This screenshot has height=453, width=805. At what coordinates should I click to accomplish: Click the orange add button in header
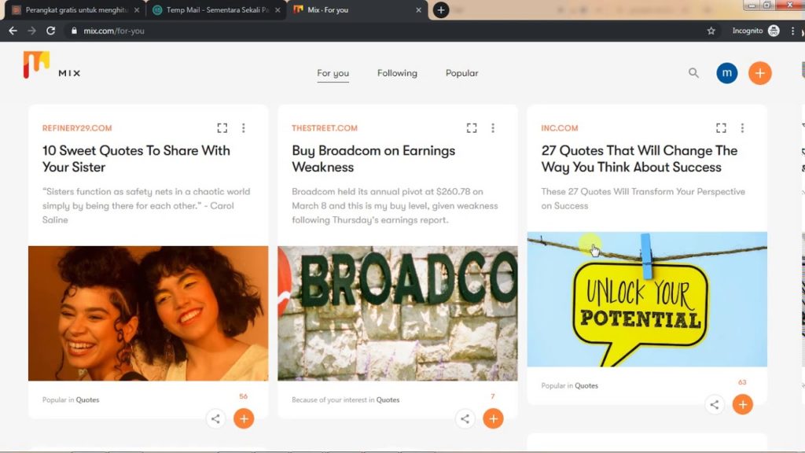point(760,73)
